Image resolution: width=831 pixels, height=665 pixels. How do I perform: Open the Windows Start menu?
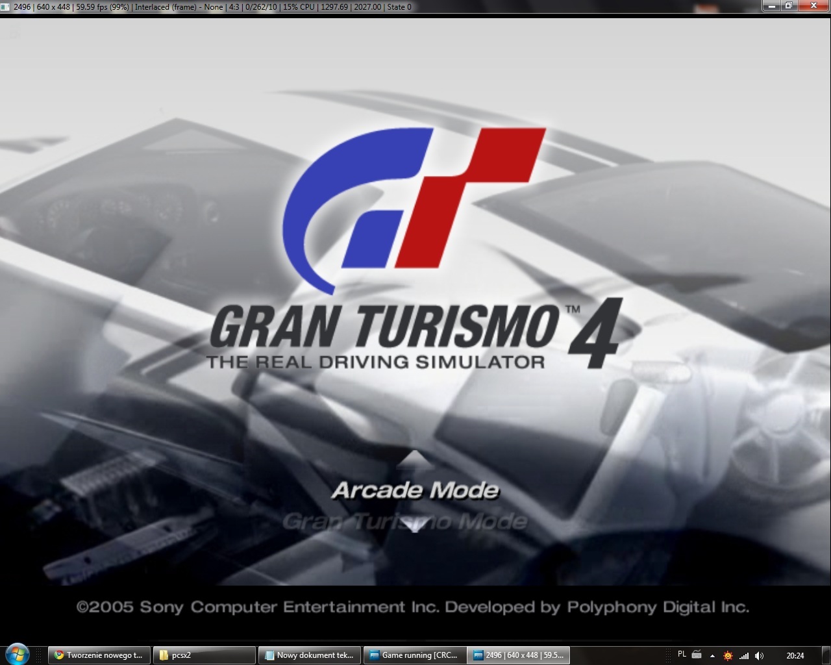point(17,654)
